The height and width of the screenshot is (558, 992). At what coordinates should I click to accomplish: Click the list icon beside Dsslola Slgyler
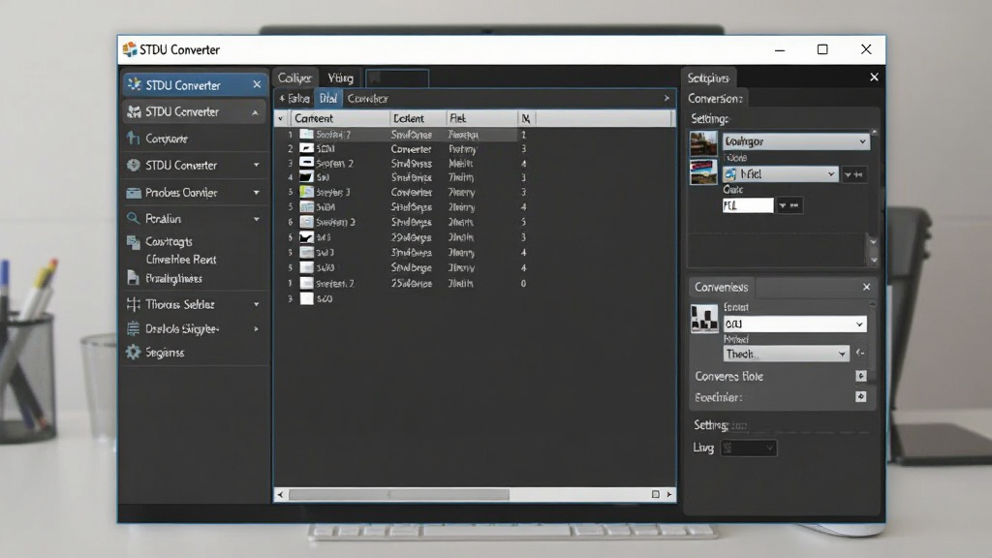(x=133, y=328)
